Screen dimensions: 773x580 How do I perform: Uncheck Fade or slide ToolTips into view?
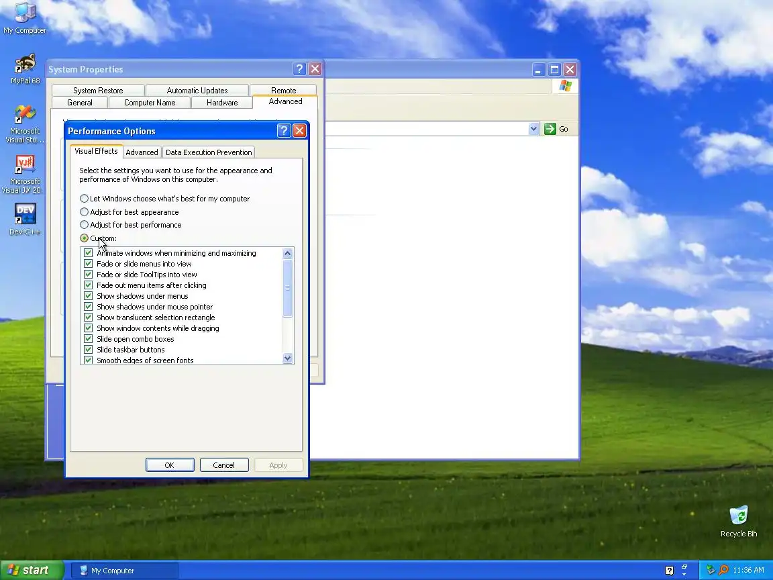(x=89, y=275)
